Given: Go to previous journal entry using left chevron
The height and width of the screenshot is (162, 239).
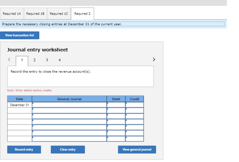Looking at the screenshot, I should coord(9,60).
